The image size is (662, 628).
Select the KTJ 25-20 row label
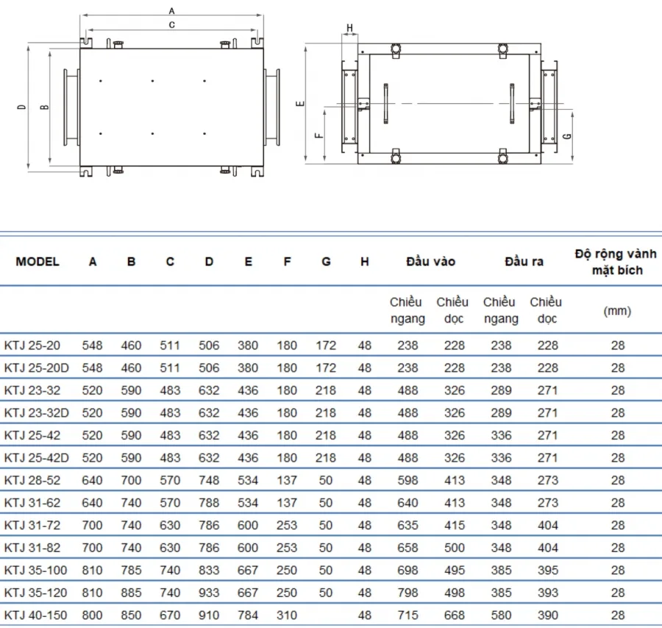pos(32,345)
